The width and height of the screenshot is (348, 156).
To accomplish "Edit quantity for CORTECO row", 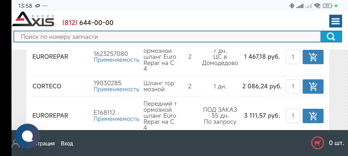I will click(x=293, y=86).
